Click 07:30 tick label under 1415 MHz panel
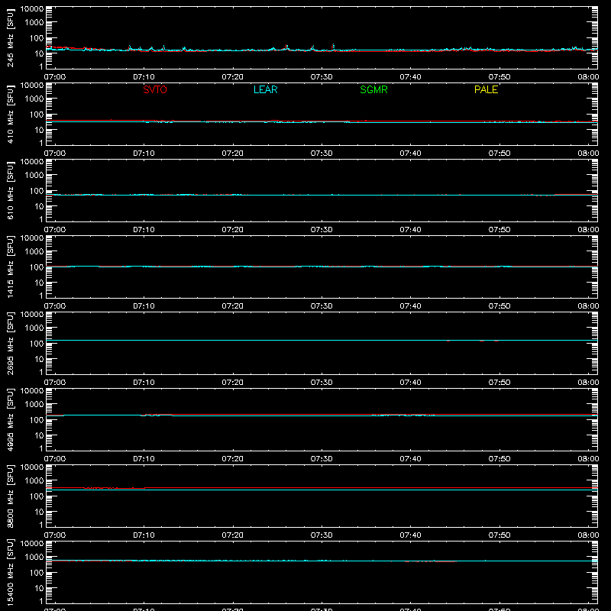 click(322, 306)
